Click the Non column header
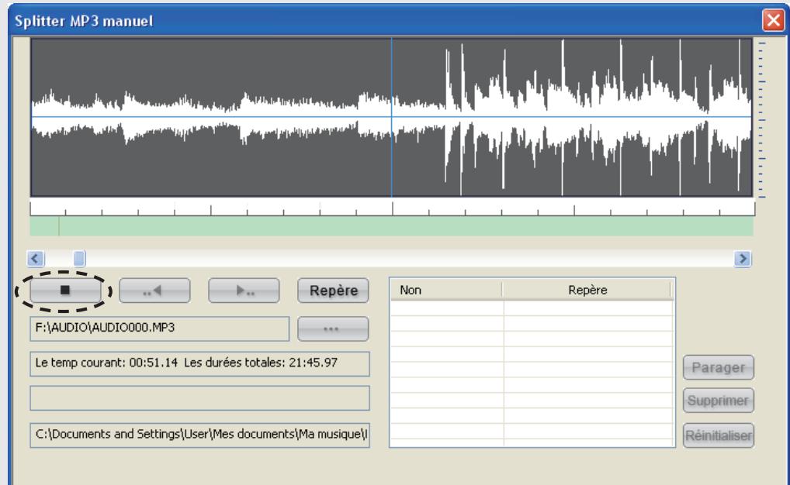This screenshot has width=790, height=485. 446,290
